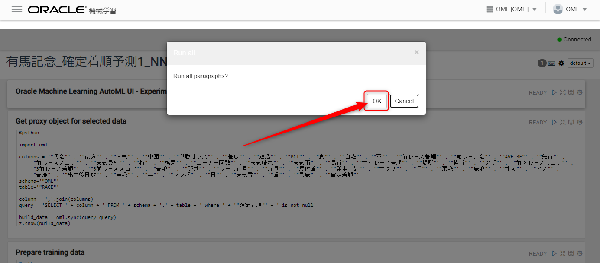Confirm Run all with the OK button
This screenshot has height=263, width=600.
point(377,101)
